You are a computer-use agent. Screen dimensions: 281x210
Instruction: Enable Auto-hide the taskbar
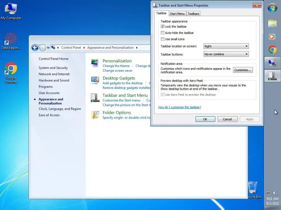point(162,33)
